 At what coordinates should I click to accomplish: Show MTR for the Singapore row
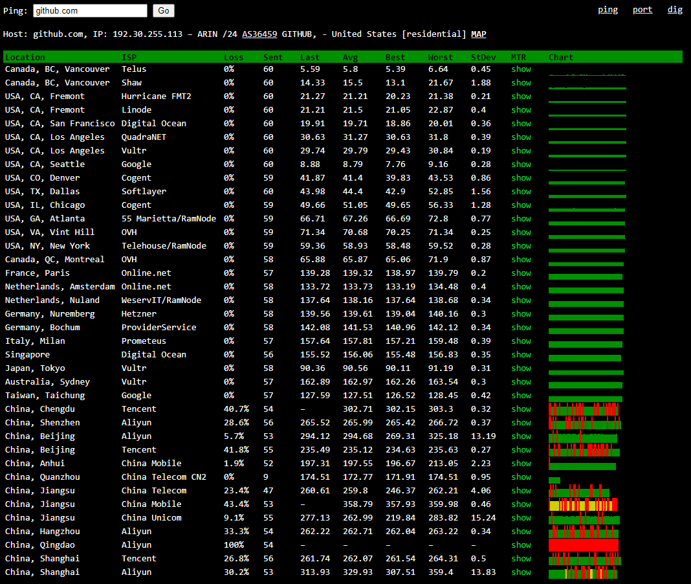point(521,355)
